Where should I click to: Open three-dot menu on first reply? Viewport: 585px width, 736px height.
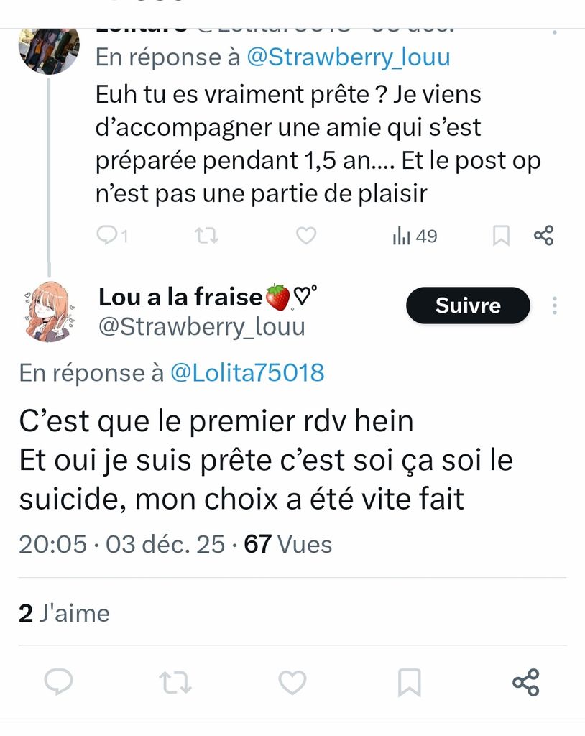click(x=554, y=32)
